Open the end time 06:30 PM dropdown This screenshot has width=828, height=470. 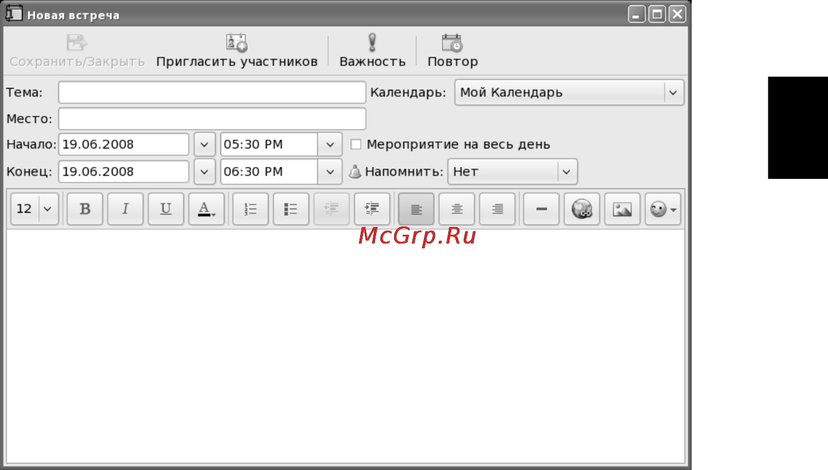[x=330, y=172]
